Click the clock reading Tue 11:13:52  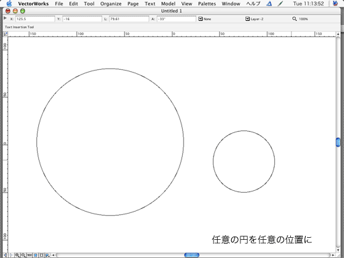click(308, 4)
